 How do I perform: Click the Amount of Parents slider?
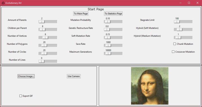click(x=48, y=22)
